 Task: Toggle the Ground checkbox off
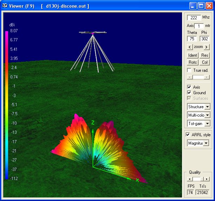coord(190,93)
